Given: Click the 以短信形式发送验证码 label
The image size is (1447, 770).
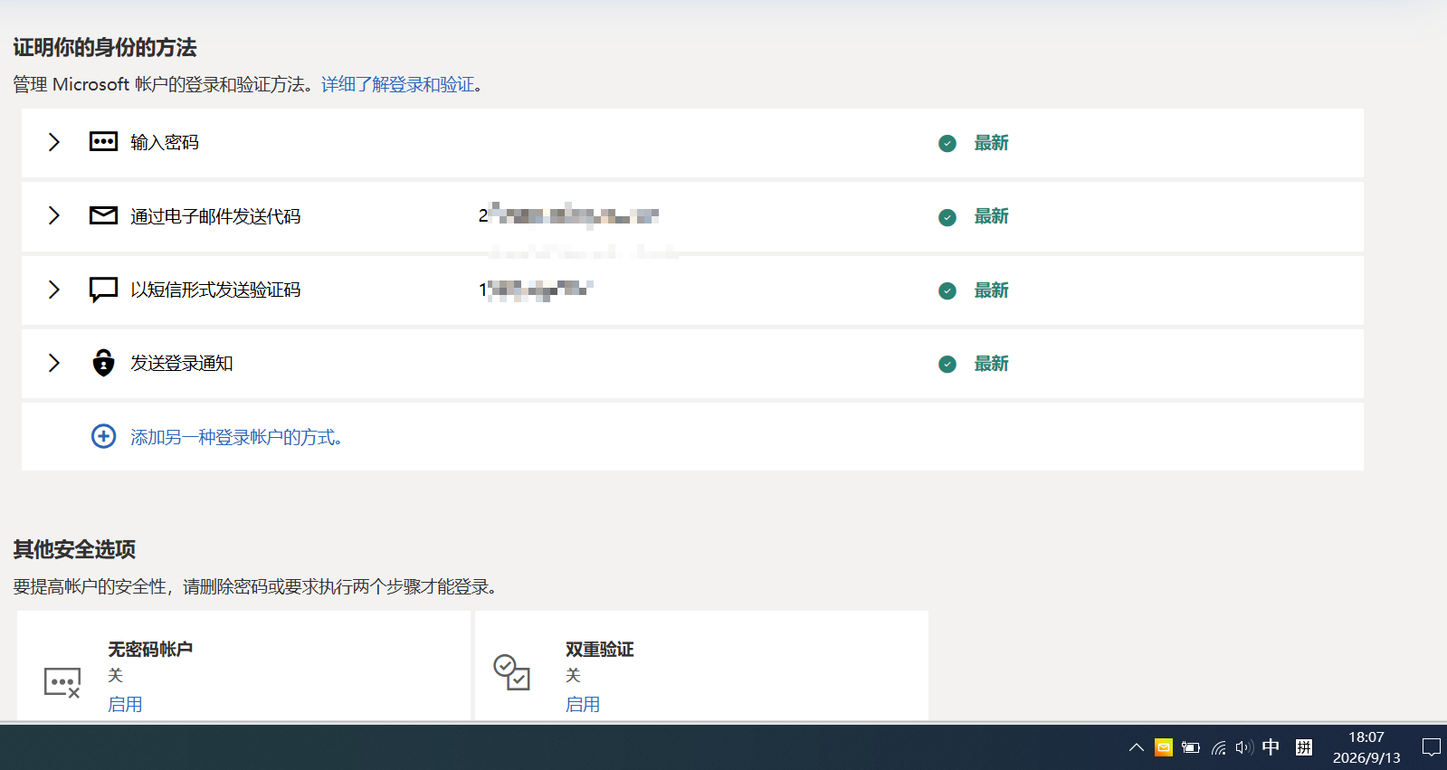Looking at the screenshot, I should click(x=215, y=290).
